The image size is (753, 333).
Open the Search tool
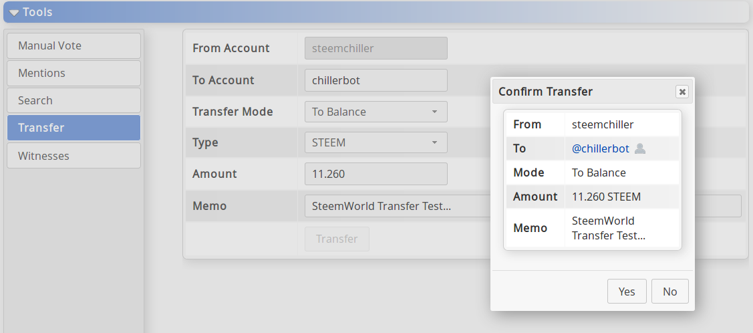click(x=74, y=100)
